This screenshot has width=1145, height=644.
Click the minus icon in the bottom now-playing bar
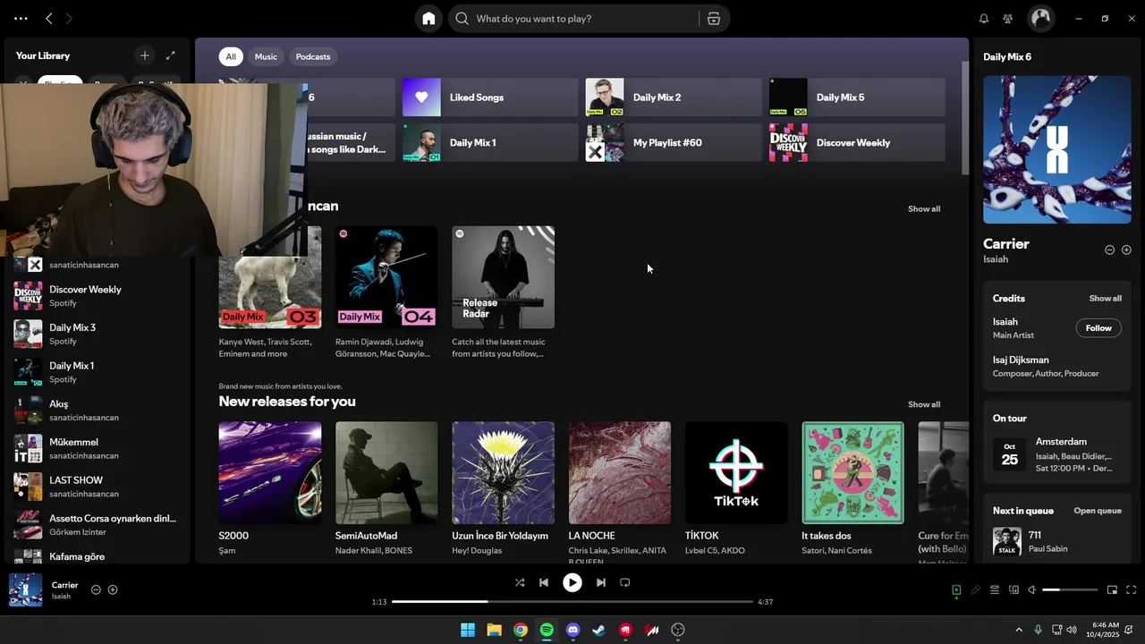(x=96, y=589)
